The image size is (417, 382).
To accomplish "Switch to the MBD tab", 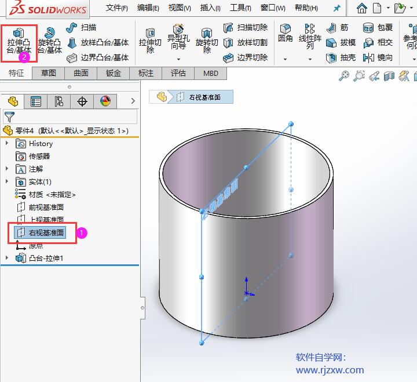I will [x=211, y=73].
